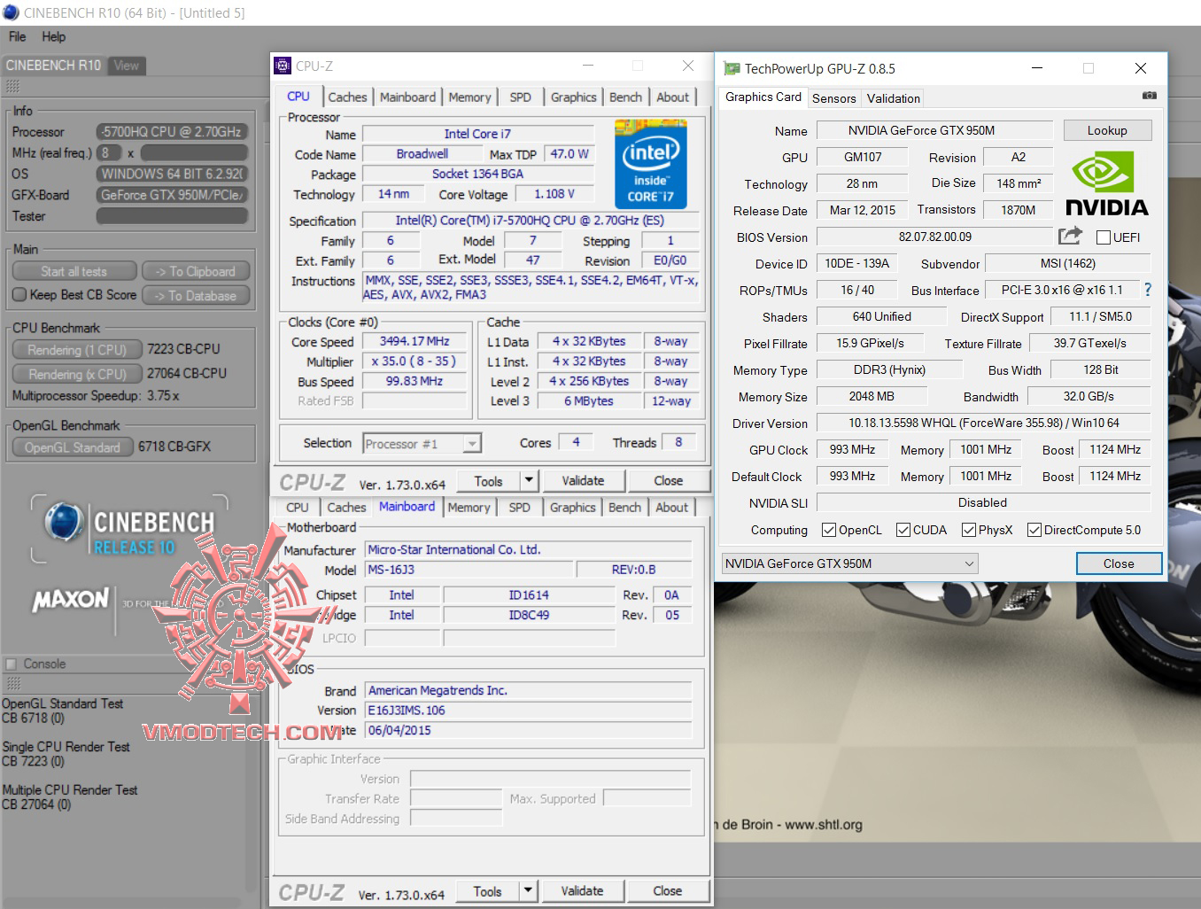Open the Bench tab in the CPU-Z Processor window
Image resolution: width=1201 pixels, height=909 pixels.
click(625, 97)
